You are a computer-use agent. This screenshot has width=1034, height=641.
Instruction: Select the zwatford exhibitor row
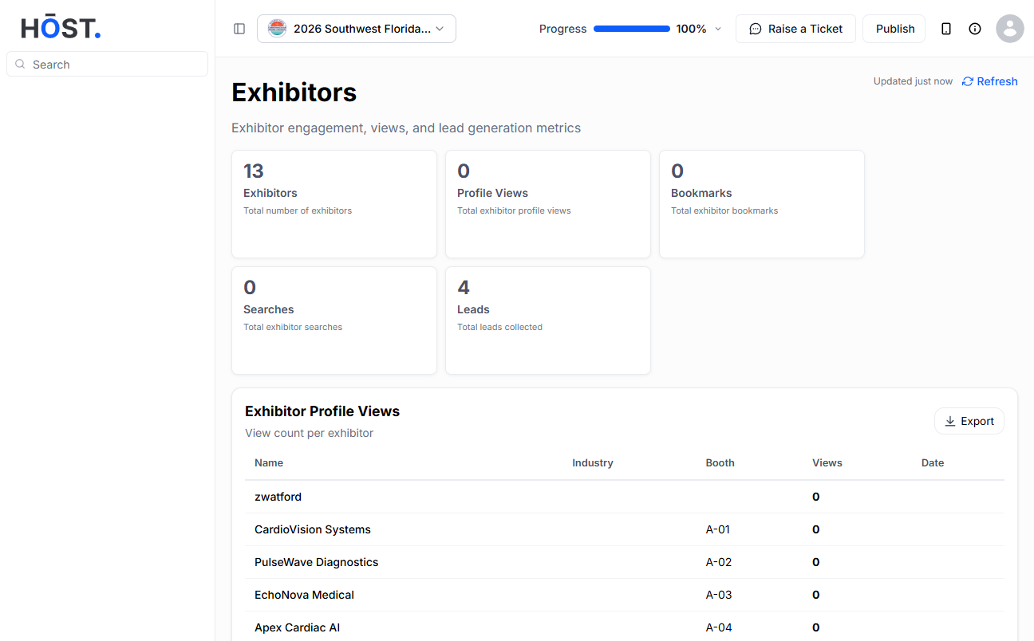pos(625,497)
